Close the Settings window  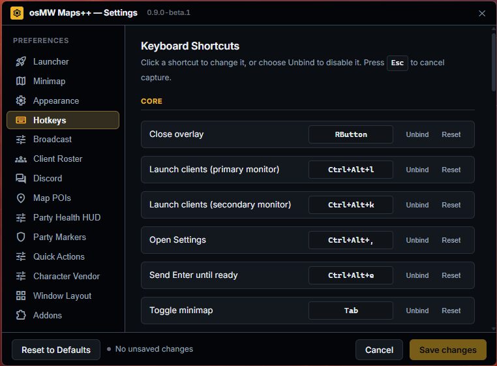[x=482, y=13]
